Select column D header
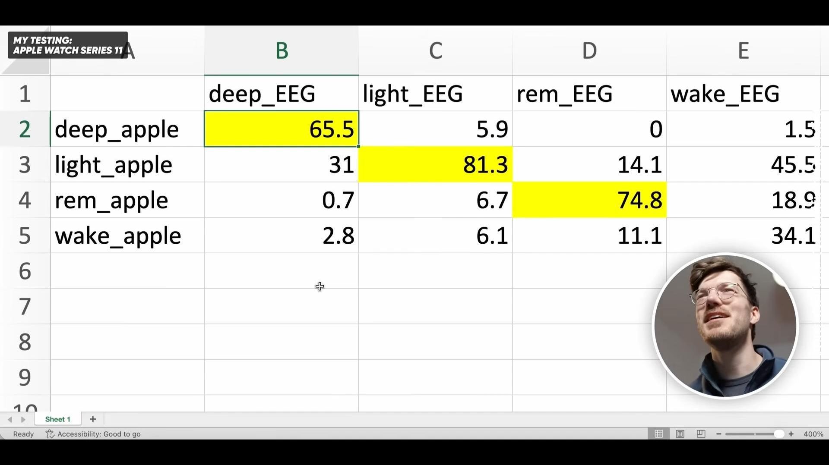Image resolution: width=829 pixels, height=465 pixels. 589,50
